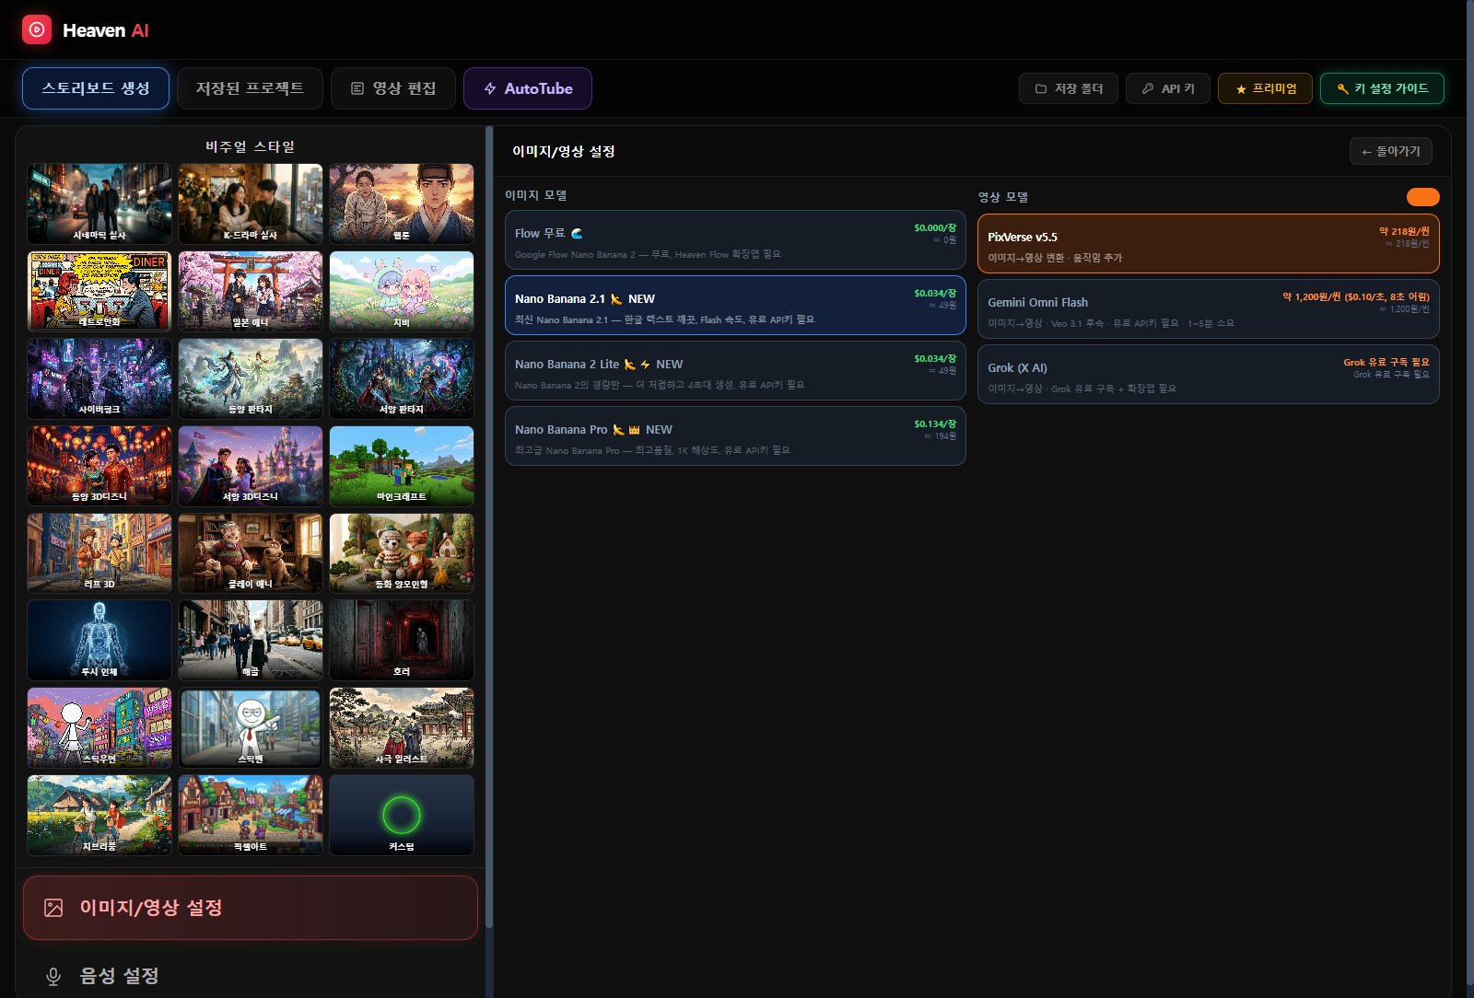Open the 프리미엄 star button

(1265, 88)
